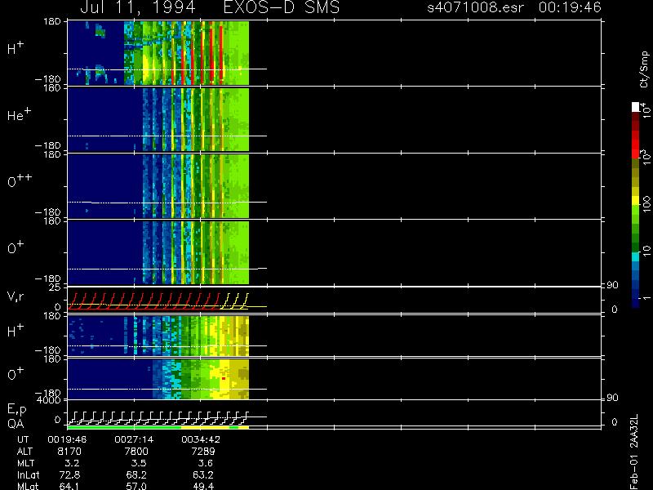Click altitude value 8170
This screenshot has width=653, height=490.
pyautogui.click(x=69, y=452)
